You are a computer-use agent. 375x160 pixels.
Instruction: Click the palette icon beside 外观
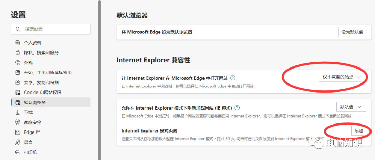17,63
